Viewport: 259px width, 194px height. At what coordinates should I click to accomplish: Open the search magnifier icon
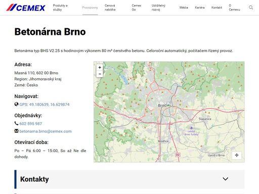point(251,8)
